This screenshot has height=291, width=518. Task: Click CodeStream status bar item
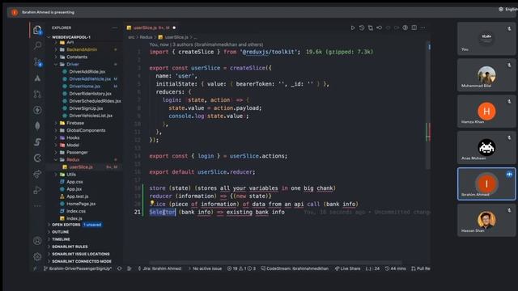pos(295,268)
